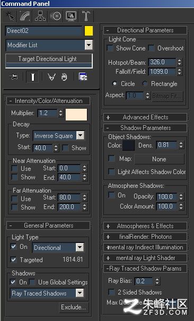This screenshot has width=194, height=321.
Task: Click the Far Attenuation End field
Action: (x=69, y=207)
